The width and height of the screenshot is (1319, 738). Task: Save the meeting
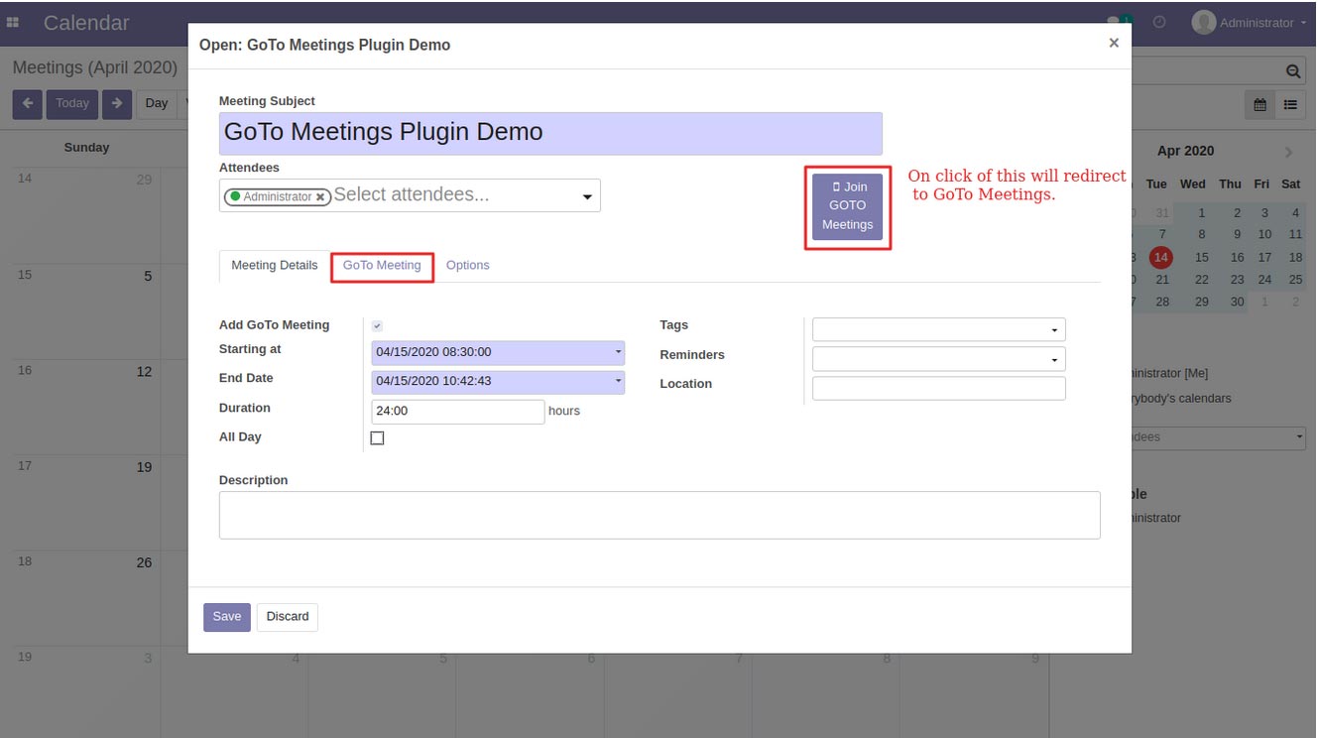[x=226, y=617]
